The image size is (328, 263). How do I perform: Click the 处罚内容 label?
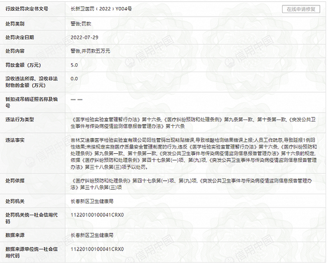coord(15,51)
